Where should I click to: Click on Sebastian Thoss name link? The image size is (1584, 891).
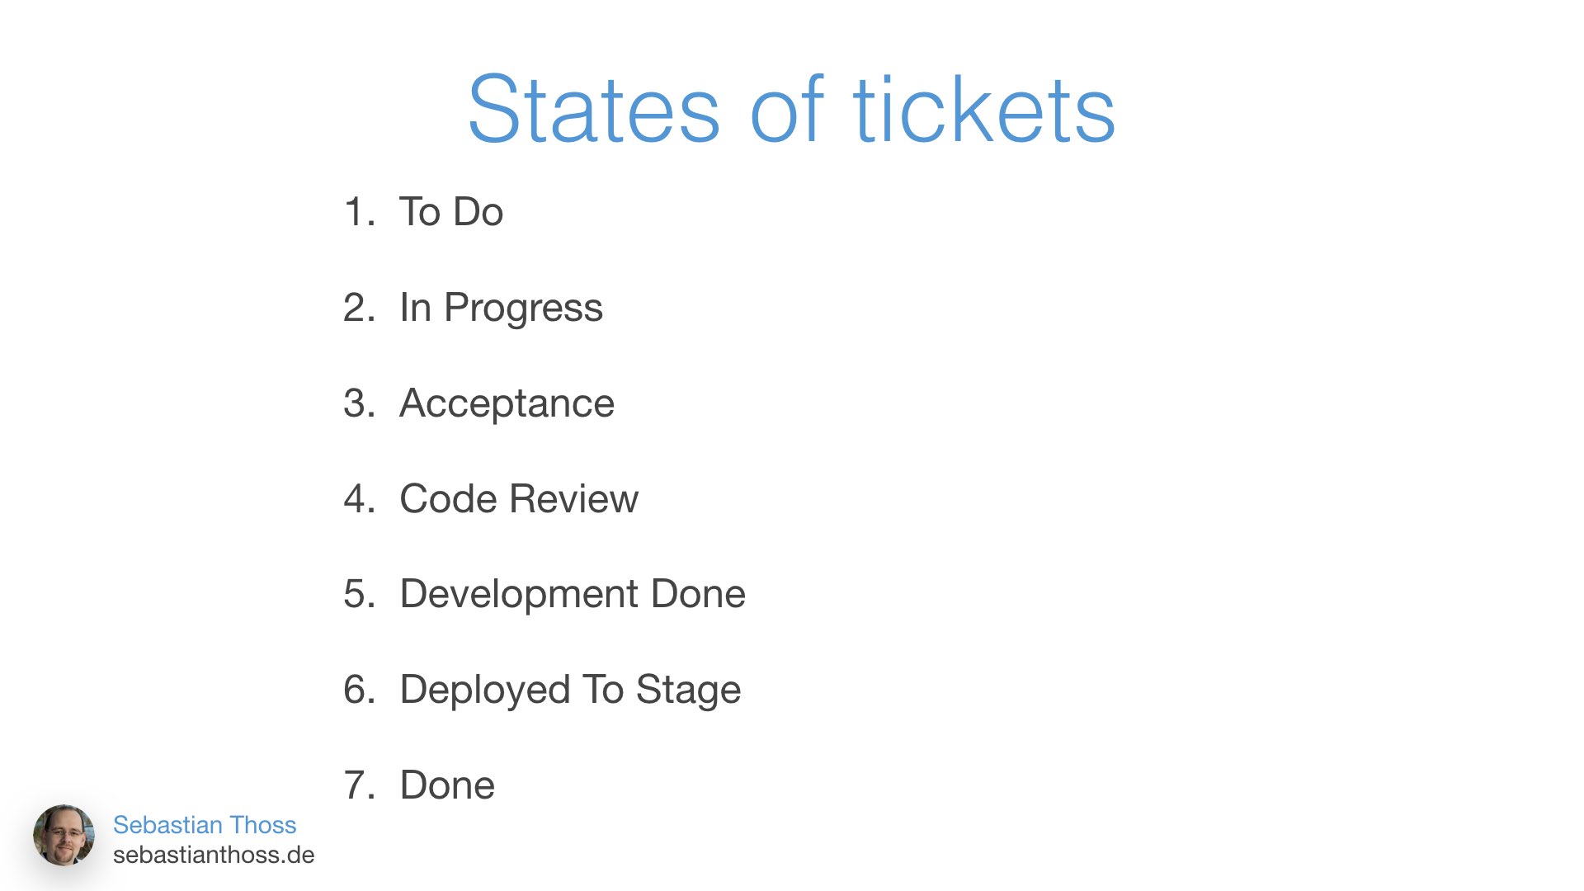(x=205, y=825)
